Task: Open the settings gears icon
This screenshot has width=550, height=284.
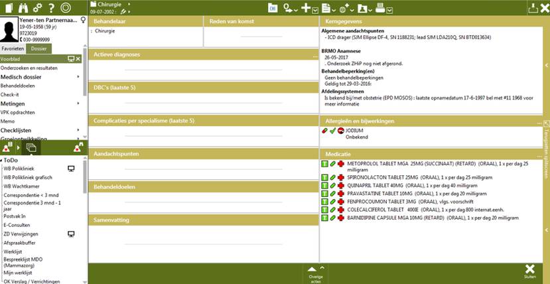Action: 37,7
